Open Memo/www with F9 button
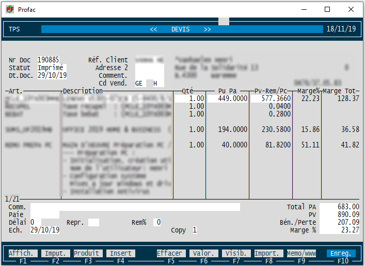 pos(301,253)
